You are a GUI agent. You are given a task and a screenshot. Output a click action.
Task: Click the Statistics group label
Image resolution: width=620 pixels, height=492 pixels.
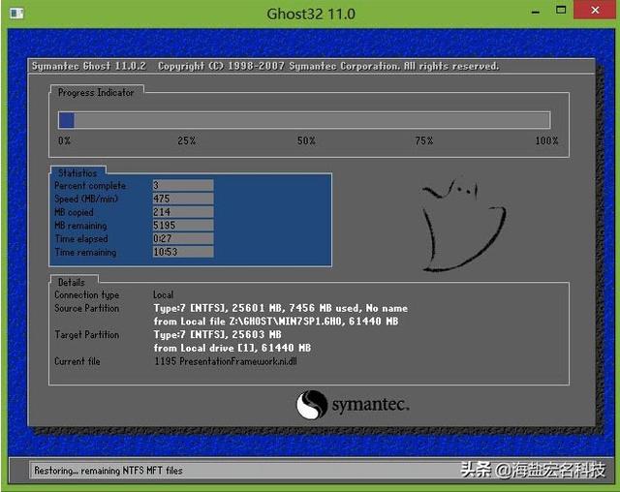(x=77, y=172)
